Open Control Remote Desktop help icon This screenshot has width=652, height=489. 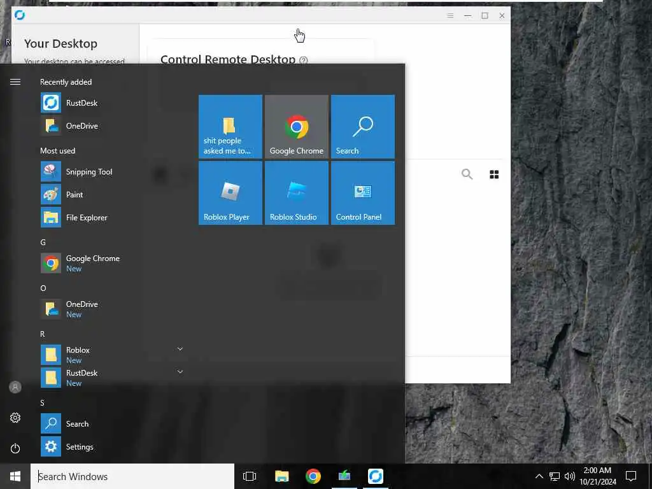(304, 60)
